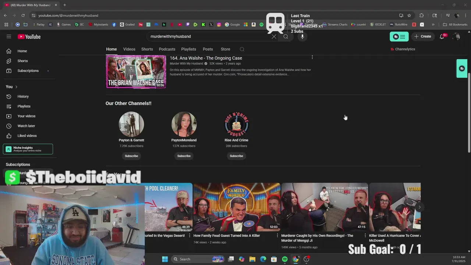Open new browser tab
Screen dimensions: 471x265
[64, 5]
